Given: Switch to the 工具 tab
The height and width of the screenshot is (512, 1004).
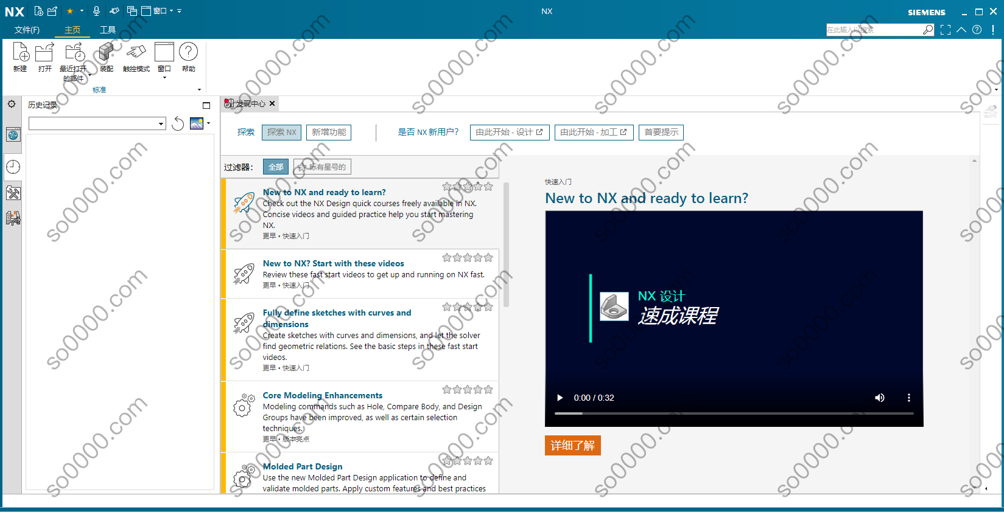Looking at the screenshot, I should click(108, 30).
